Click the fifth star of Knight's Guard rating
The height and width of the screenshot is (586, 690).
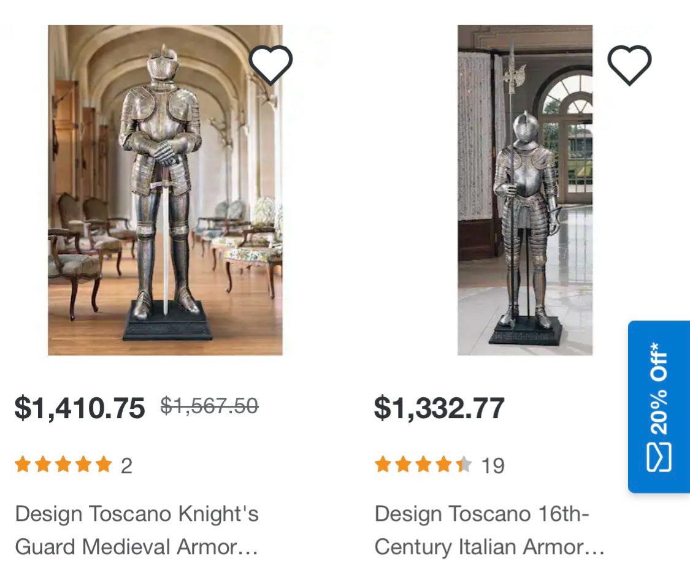tap(104, 465)
